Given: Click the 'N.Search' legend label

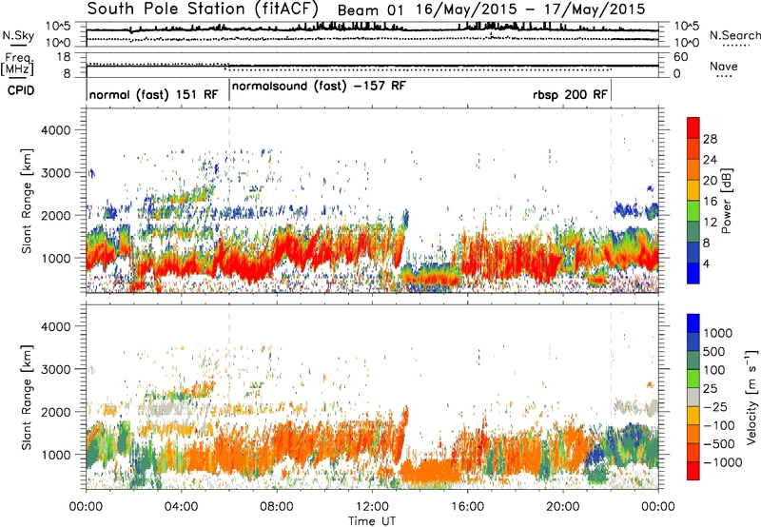Looking at the screenshot, I should click(734, 35).
